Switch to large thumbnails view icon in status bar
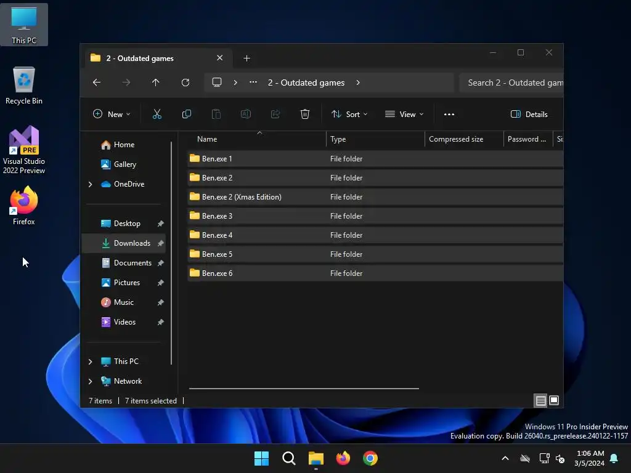 point(554,400)
